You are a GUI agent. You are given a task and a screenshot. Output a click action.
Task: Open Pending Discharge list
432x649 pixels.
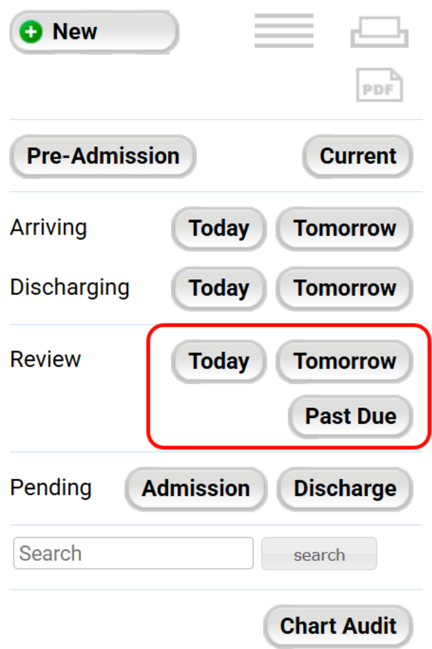345,489
